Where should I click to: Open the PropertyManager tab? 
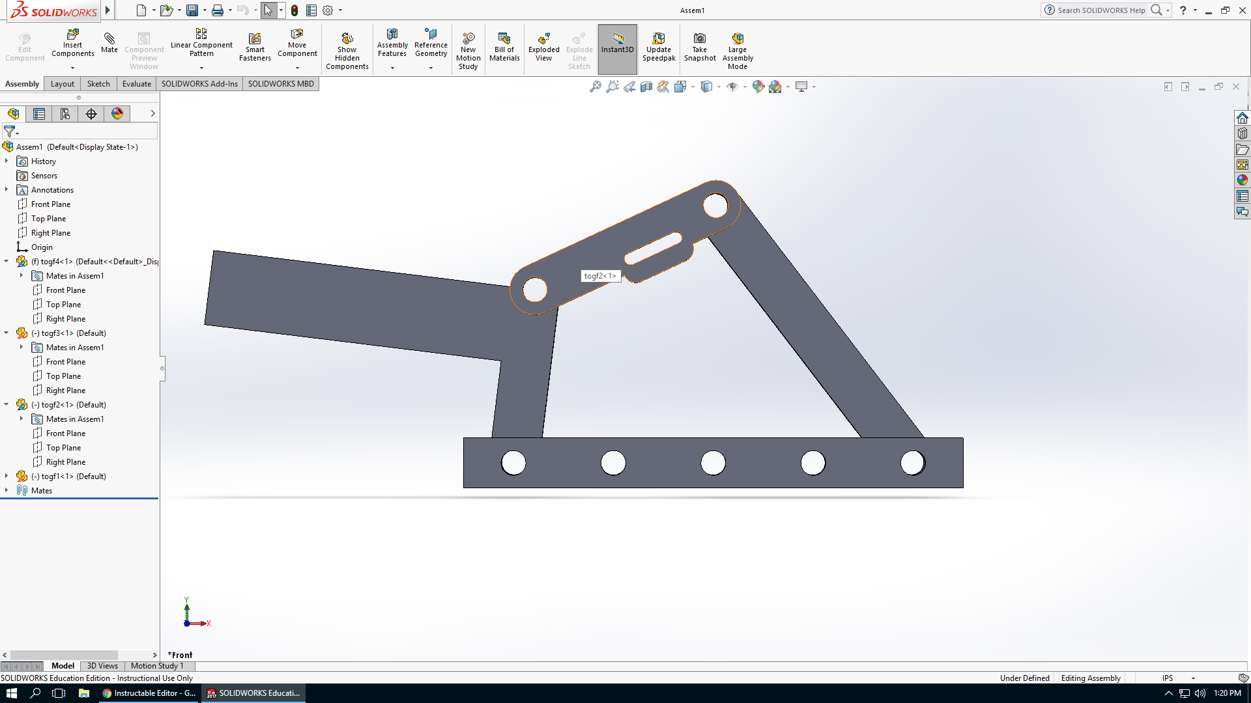pyautogui.click(x=39, y=114)
